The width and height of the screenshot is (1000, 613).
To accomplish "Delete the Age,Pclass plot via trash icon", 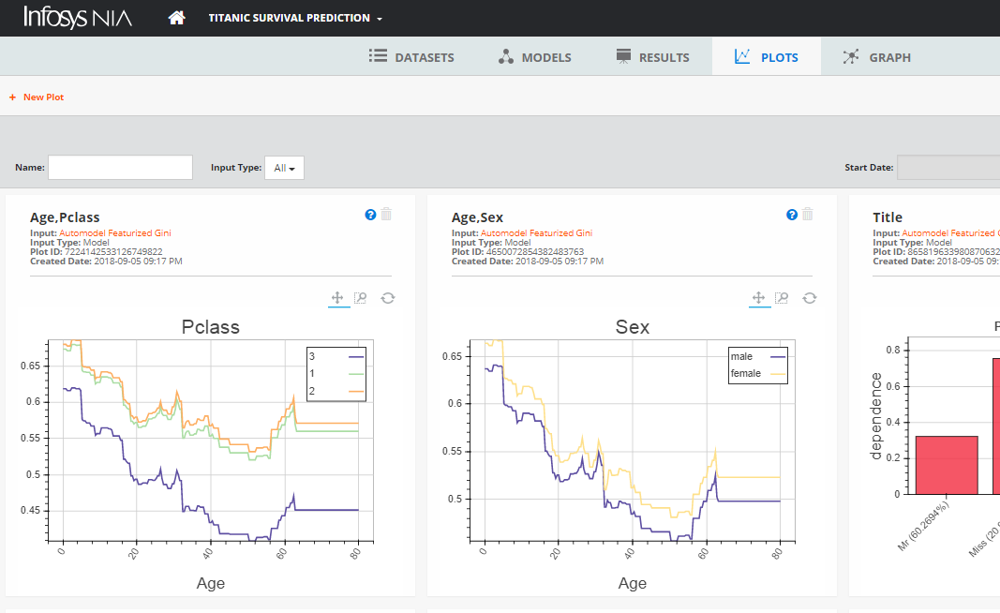I will click(x=386, y=215).
